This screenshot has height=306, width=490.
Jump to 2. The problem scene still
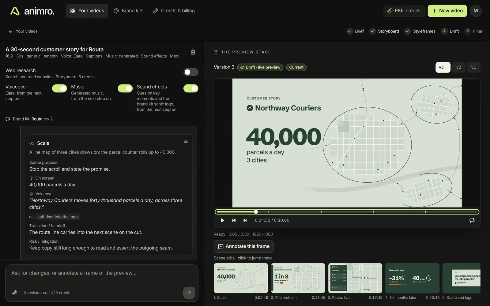(x=298, y=278)
